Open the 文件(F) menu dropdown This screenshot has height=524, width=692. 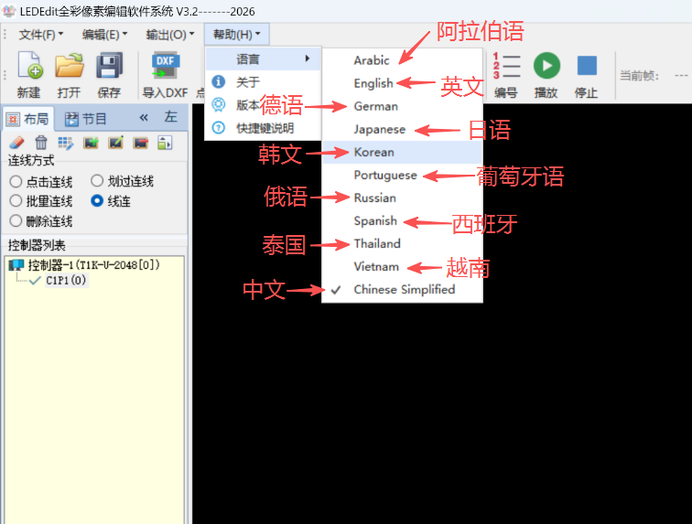click(x=41, y=35)
